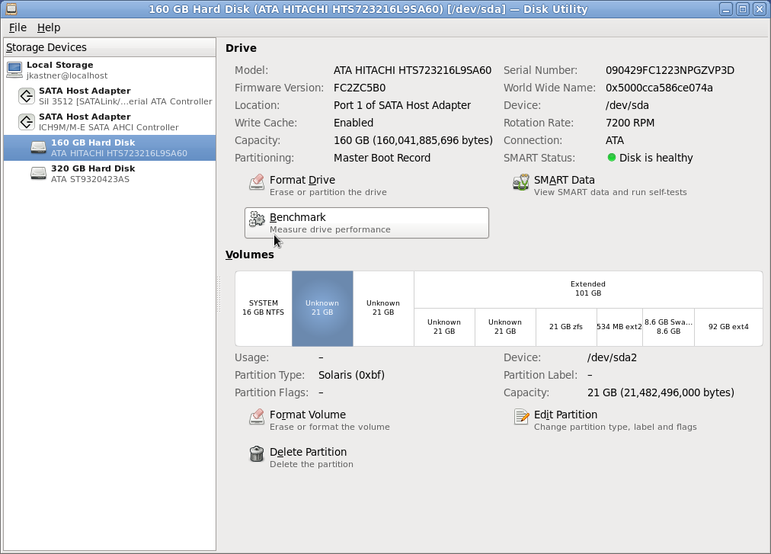
Task: Click the Delete Partition trash icon
Action: [257, 455]
